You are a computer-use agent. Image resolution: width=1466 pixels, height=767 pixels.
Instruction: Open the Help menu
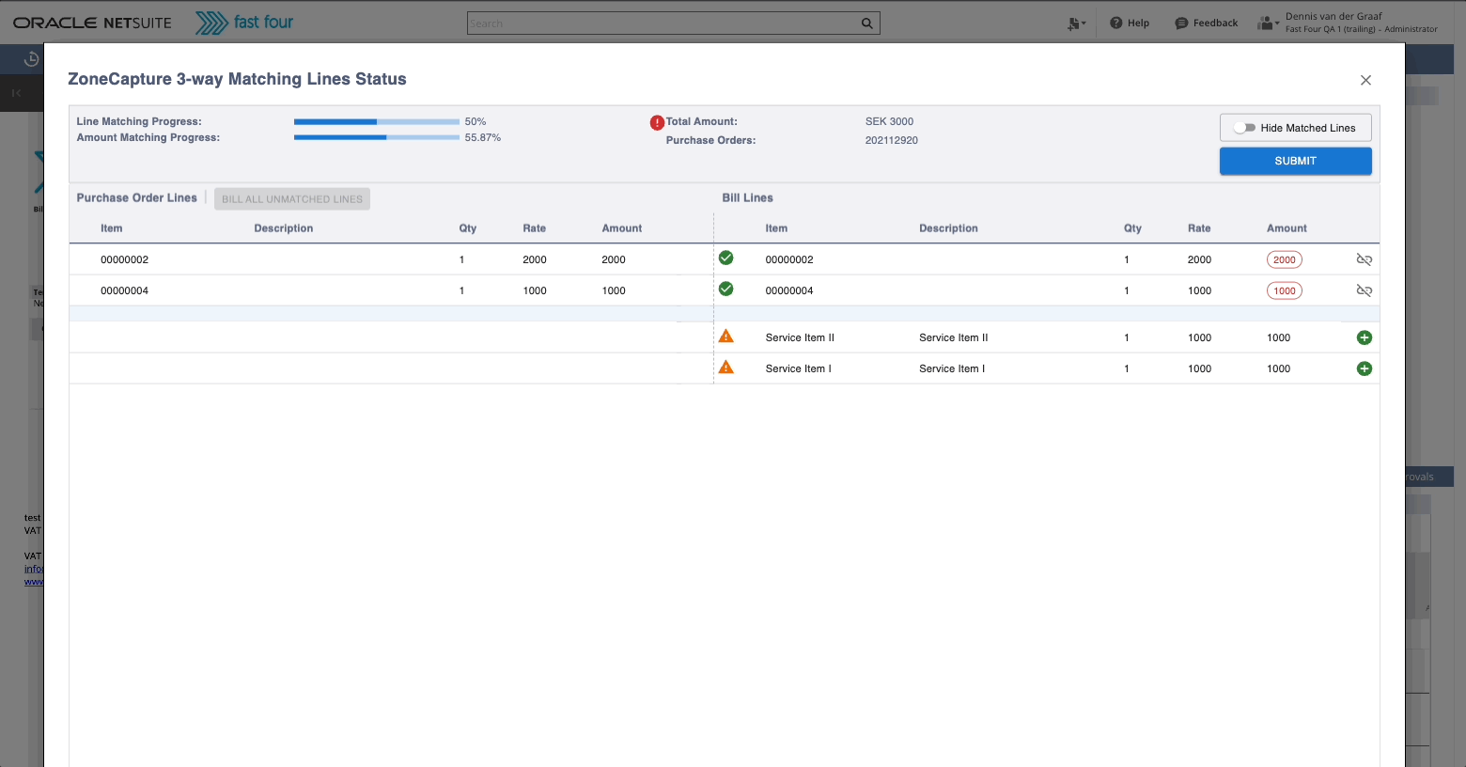[1129, 23]
